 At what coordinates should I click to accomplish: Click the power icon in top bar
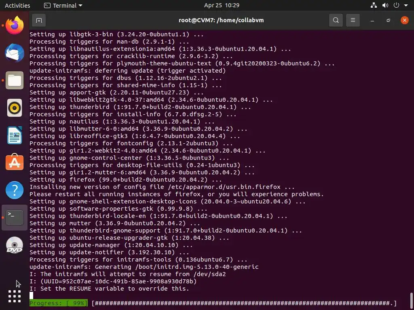point(396,5)
